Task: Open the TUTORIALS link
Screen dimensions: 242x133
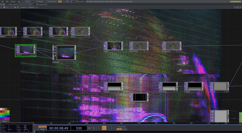Action: pos(52,2)
